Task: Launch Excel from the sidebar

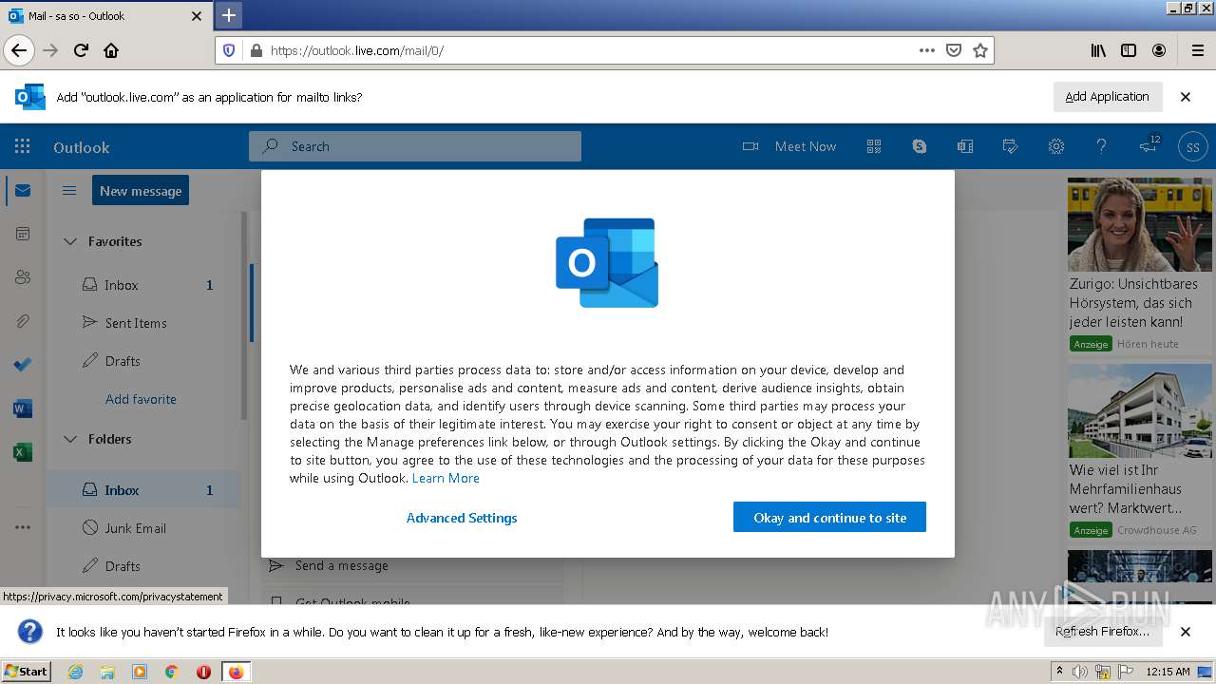Action: [23, 452]
